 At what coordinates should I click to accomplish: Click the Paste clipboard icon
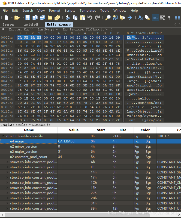click(x=82, y=18)
